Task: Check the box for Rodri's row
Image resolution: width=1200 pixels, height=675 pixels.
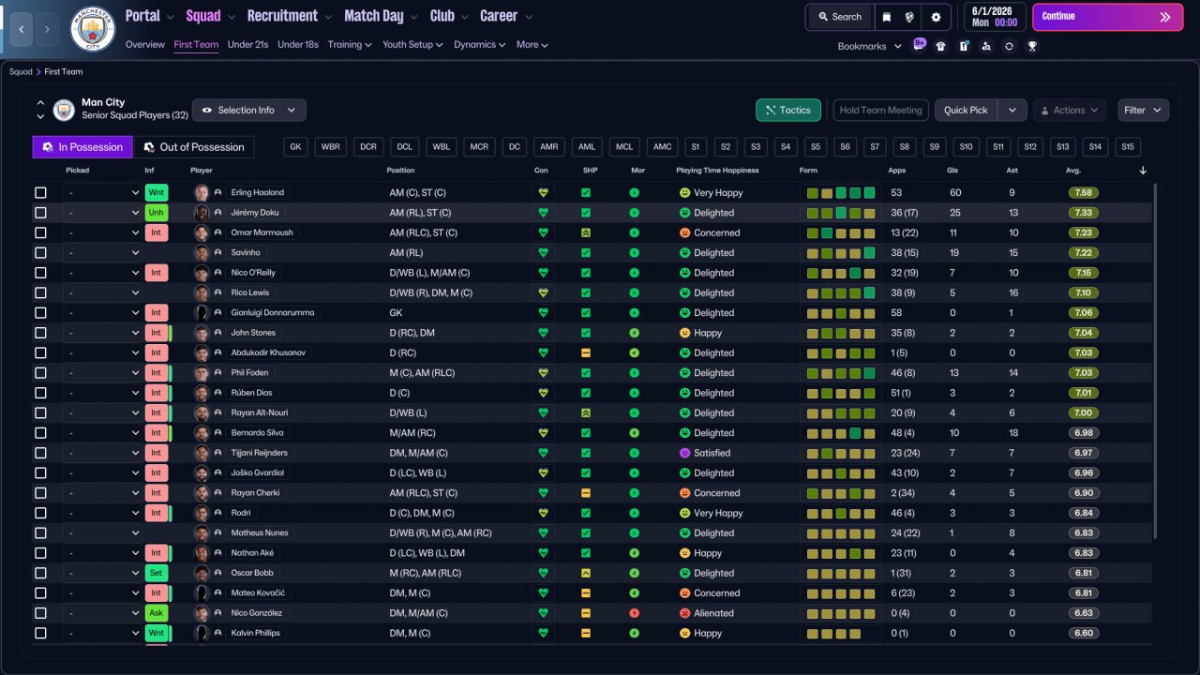Action: tap(40, 513)
